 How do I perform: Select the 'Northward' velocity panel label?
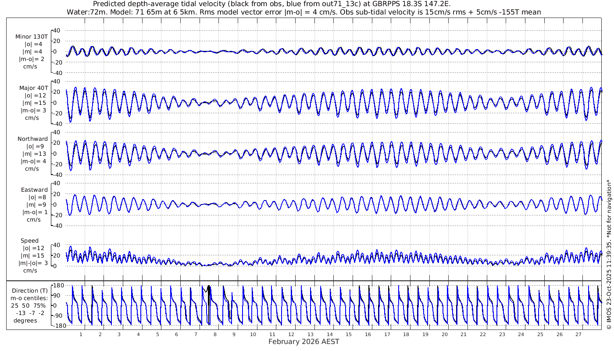[x=33, y=139]
